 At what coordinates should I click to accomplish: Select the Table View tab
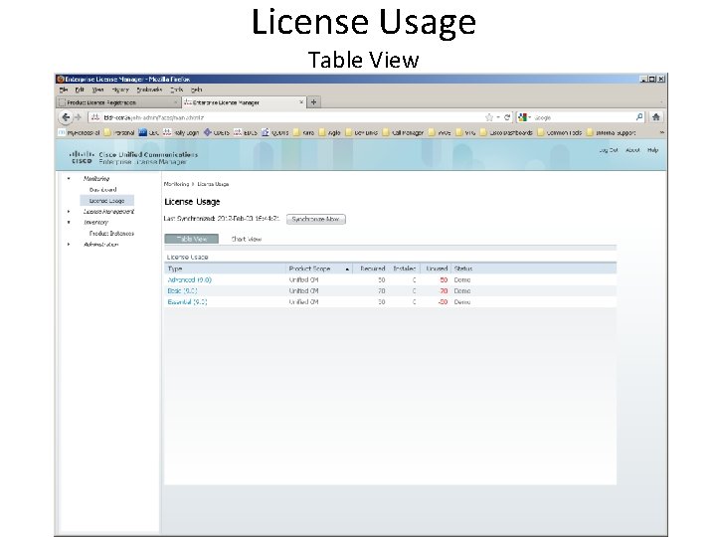coord(192,239)
